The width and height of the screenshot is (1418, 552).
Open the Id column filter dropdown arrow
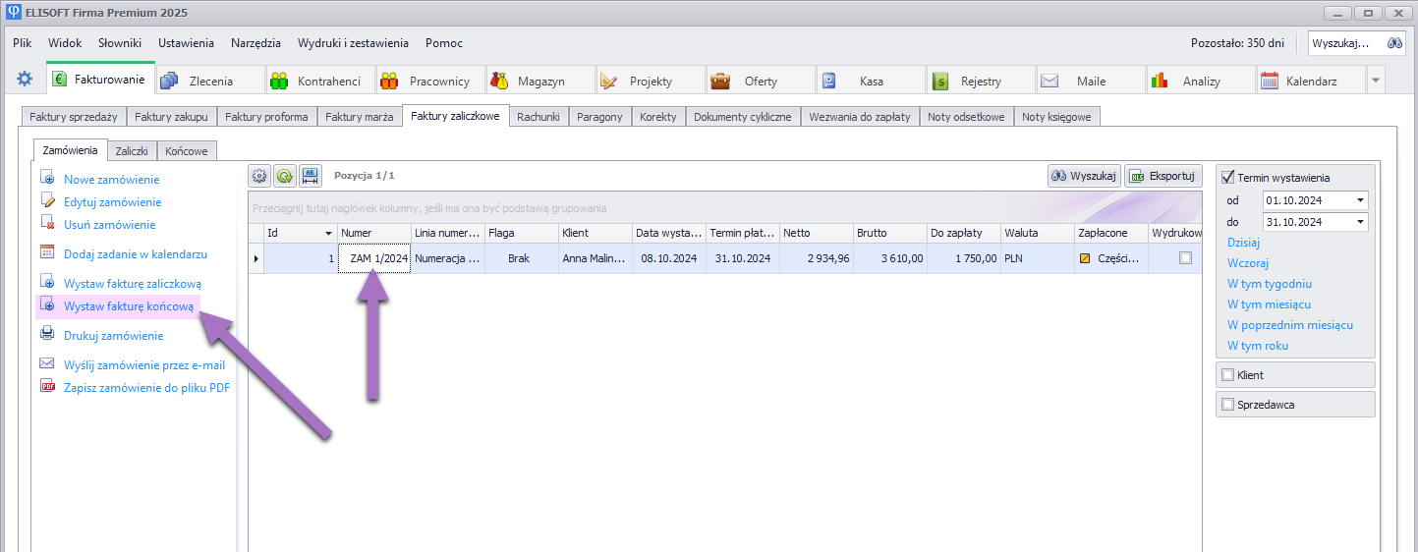click(328, 234)
